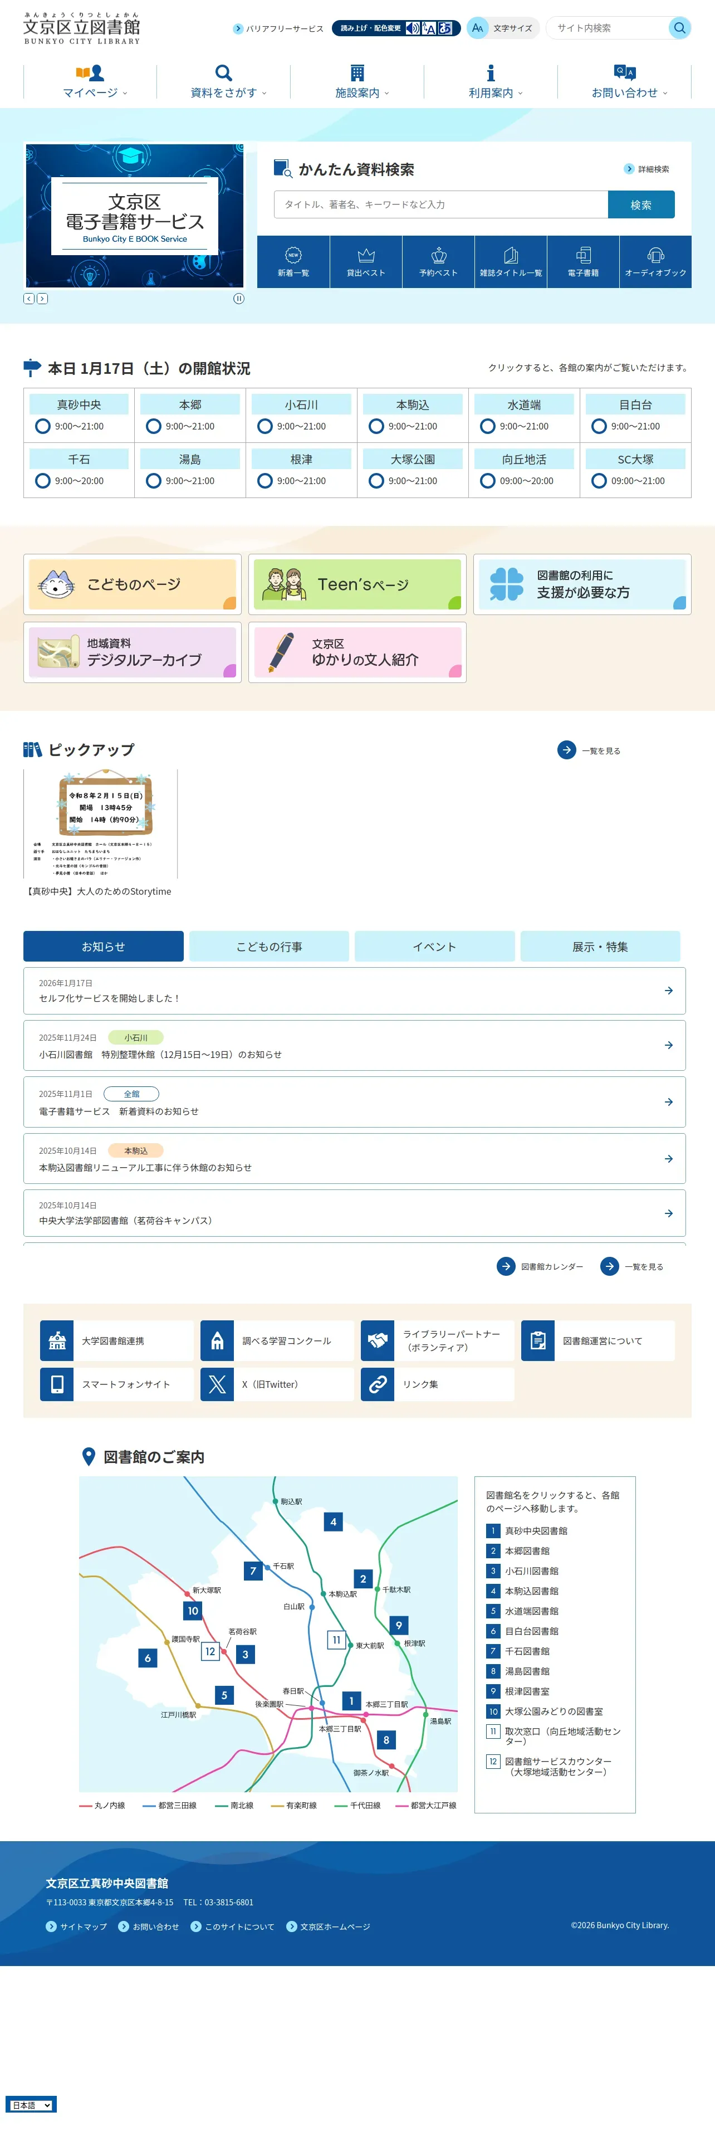This screenshot has width=715, height=2146.
Task: Click 根津図書室 in the library list
Action: [527, 1691]
